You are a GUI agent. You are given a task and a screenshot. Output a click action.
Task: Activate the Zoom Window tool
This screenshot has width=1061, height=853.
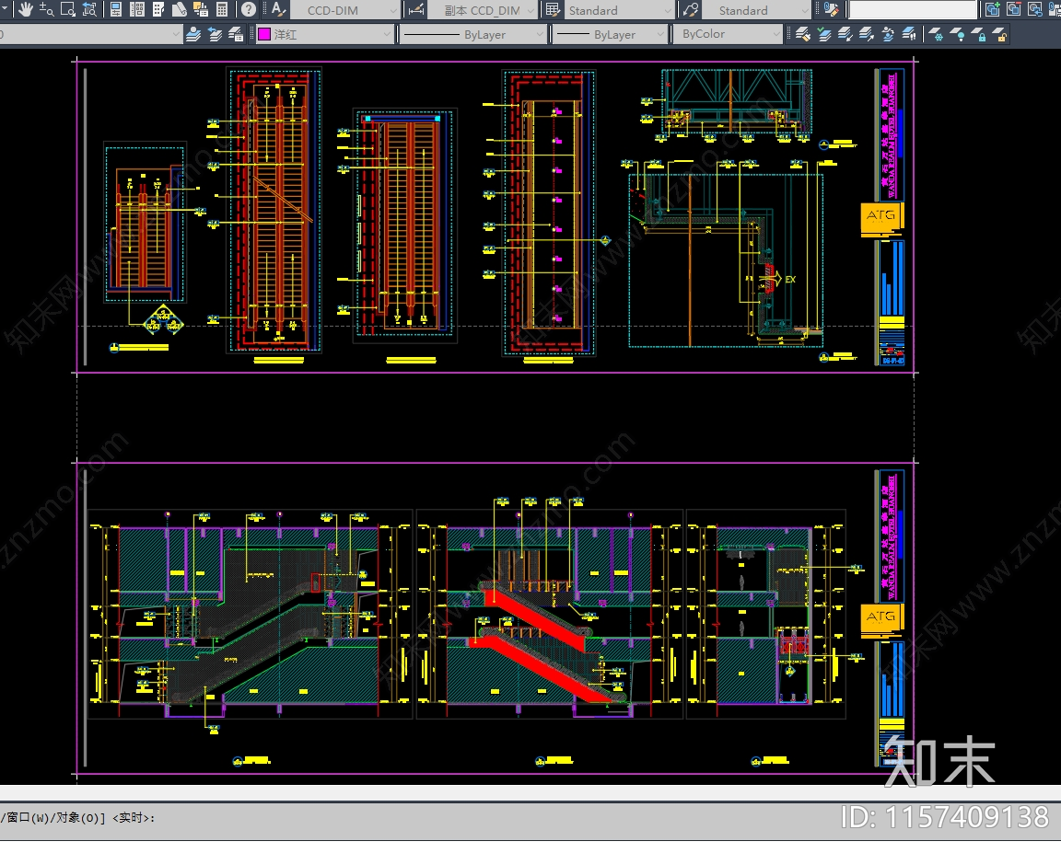coord(67,10)
